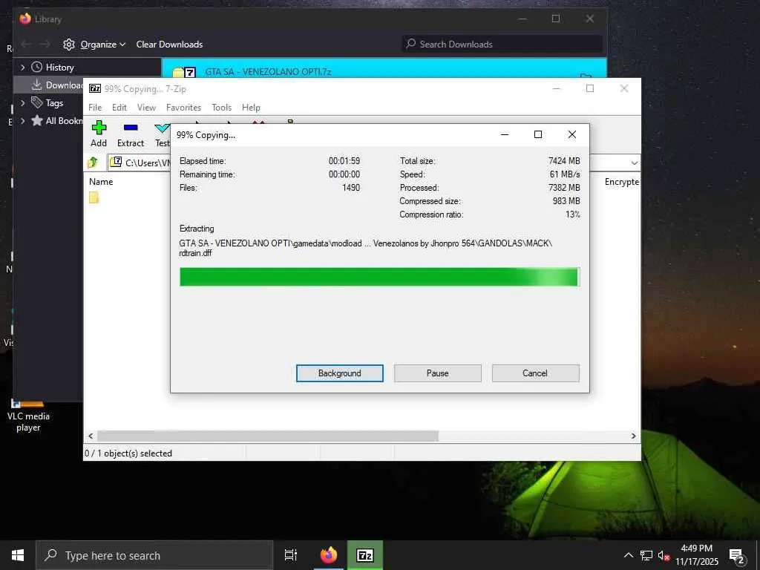Image resolution: width=760 pixels, height=570 pixels.
Task: Open the Edit menu in 7-Zip
Action: pyautogui.click(x=119, y=107)
